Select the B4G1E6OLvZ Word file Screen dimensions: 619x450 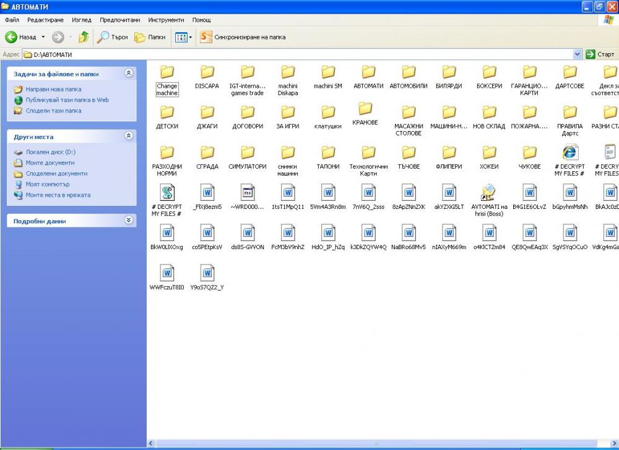(x=529, y=198)
